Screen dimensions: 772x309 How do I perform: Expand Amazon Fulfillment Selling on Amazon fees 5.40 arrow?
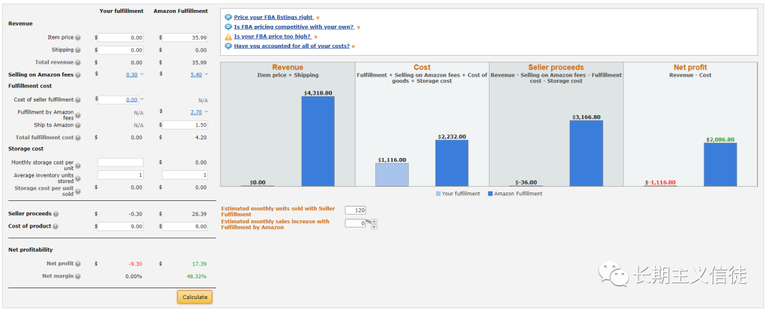207,74
